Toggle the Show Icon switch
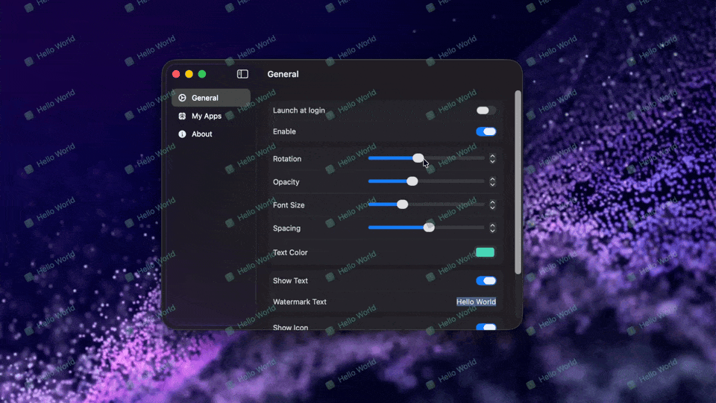This screenshot has width=716, height=403. (x=486, y=327)
